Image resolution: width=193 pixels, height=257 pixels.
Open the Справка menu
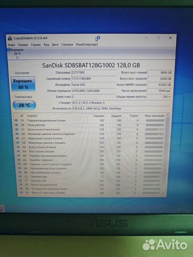(67, 44)
